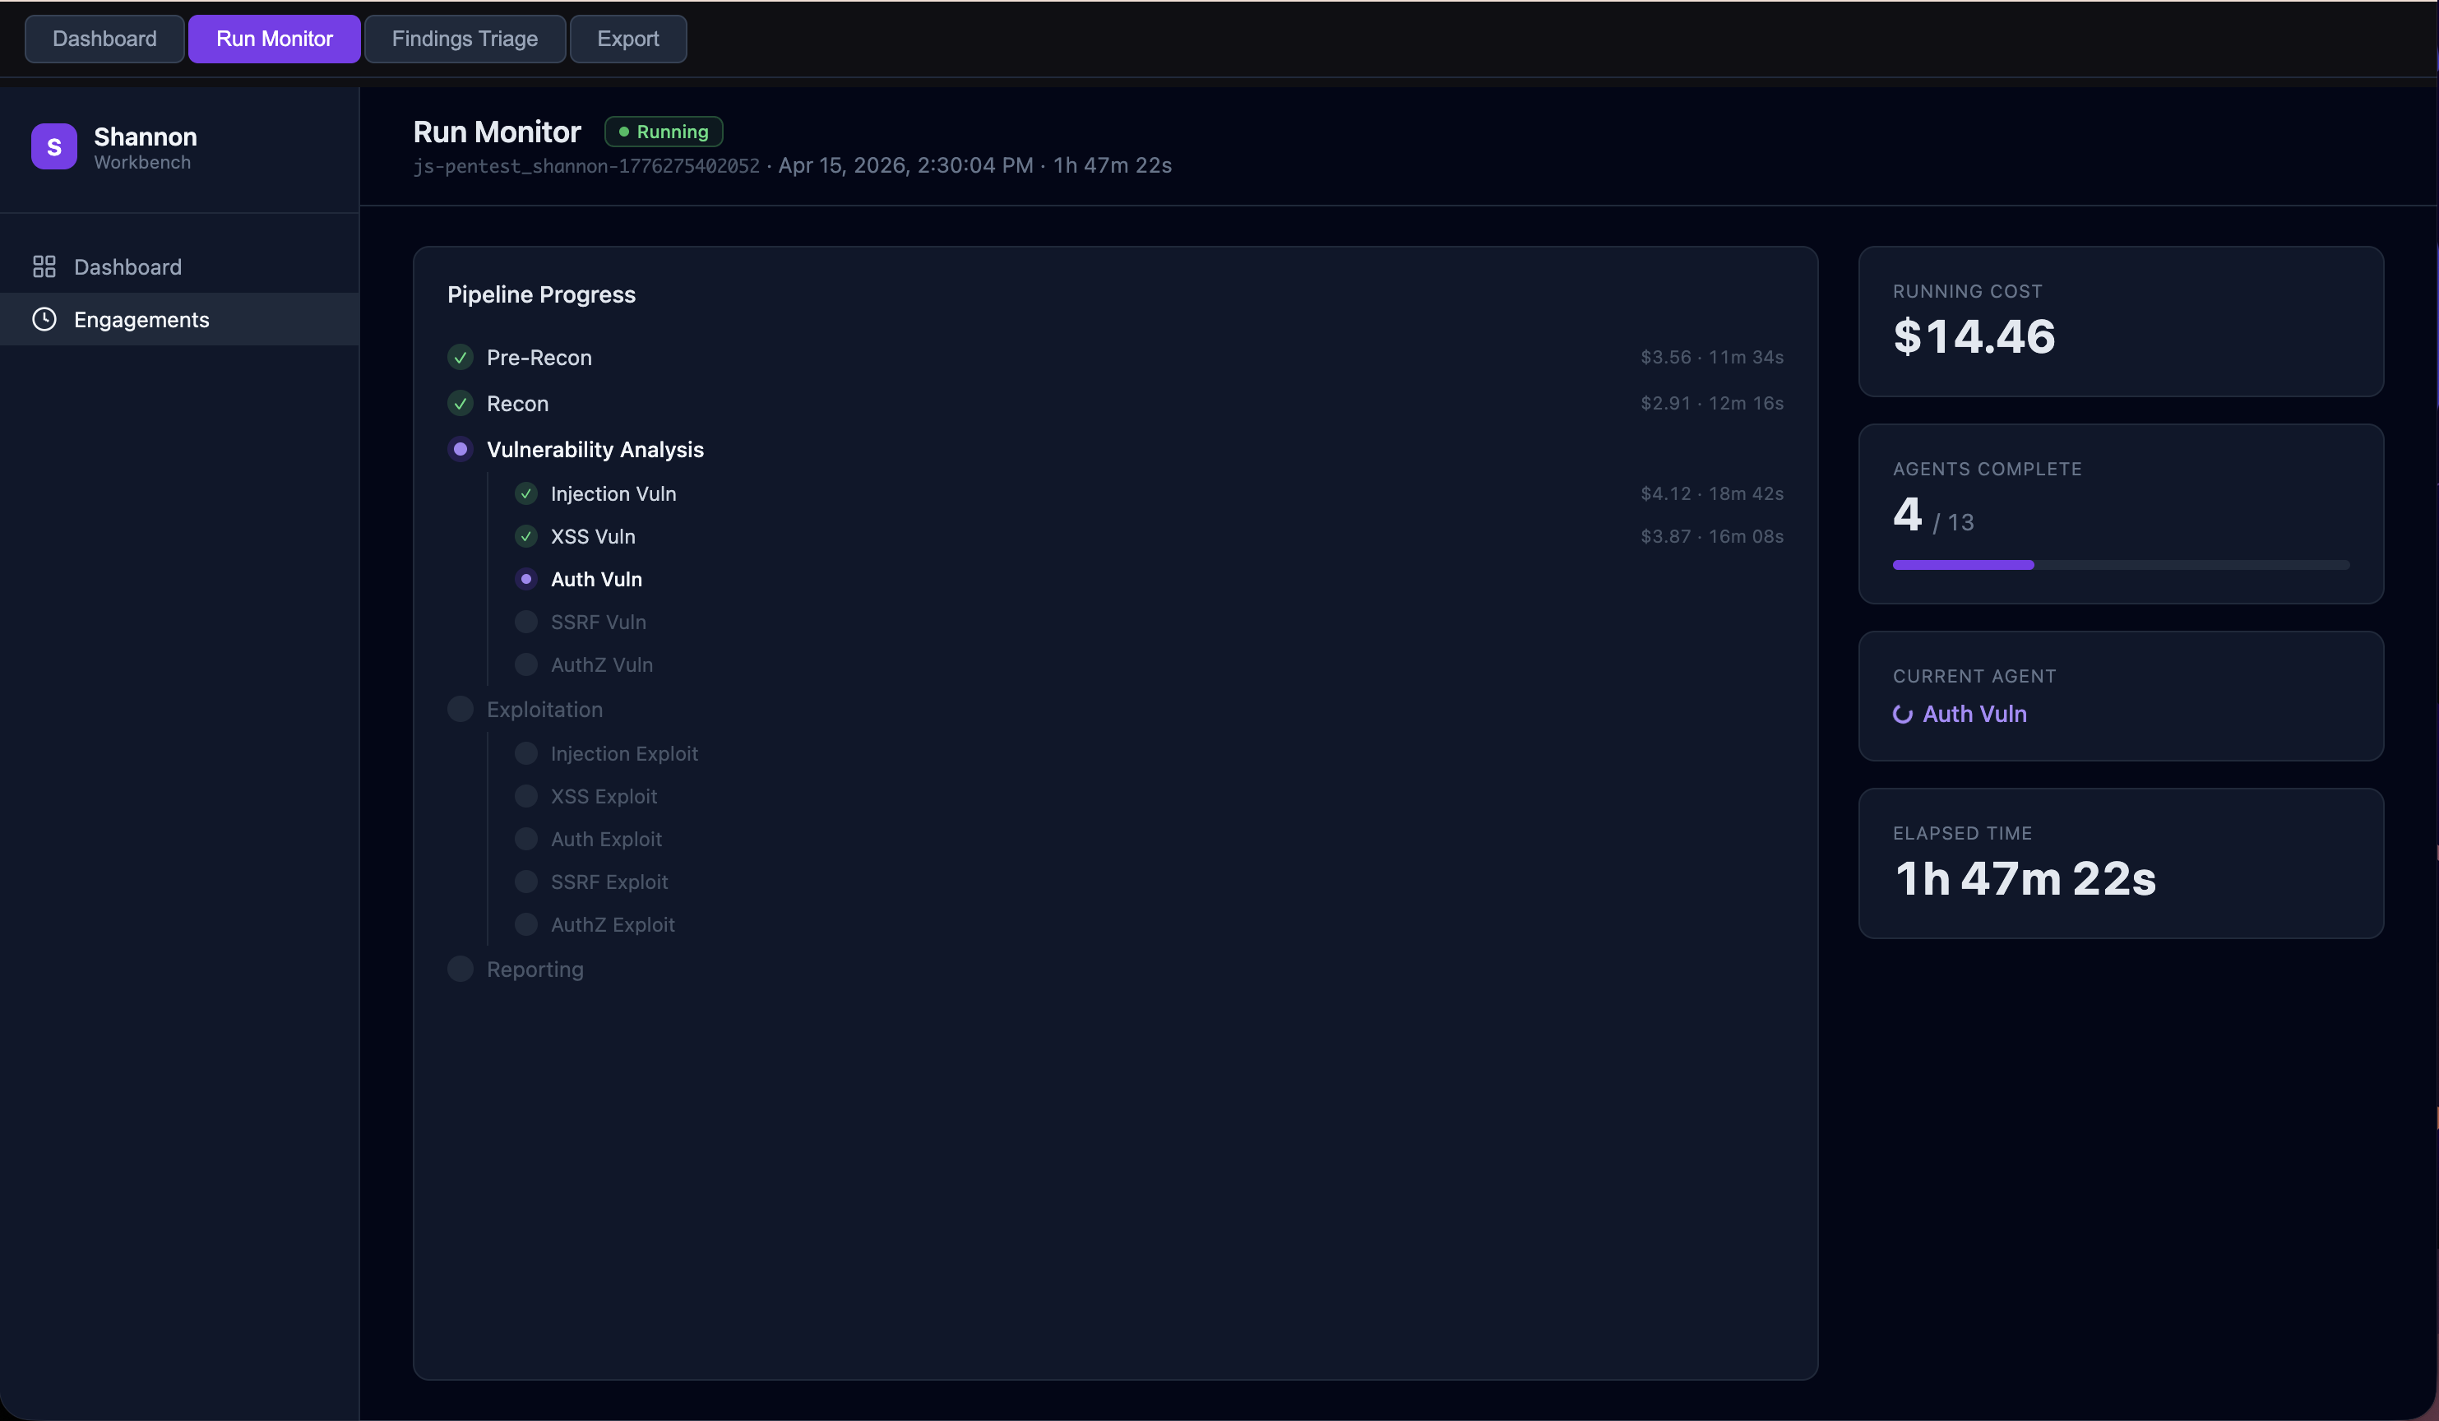Click the Running Cost $14.46 card
Viewport: 2439px width, 1421px height.
2120,322
